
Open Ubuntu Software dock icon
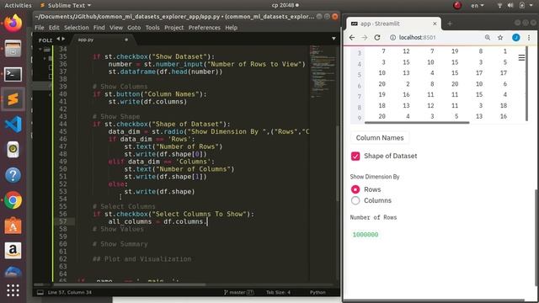tap(13, 226)
